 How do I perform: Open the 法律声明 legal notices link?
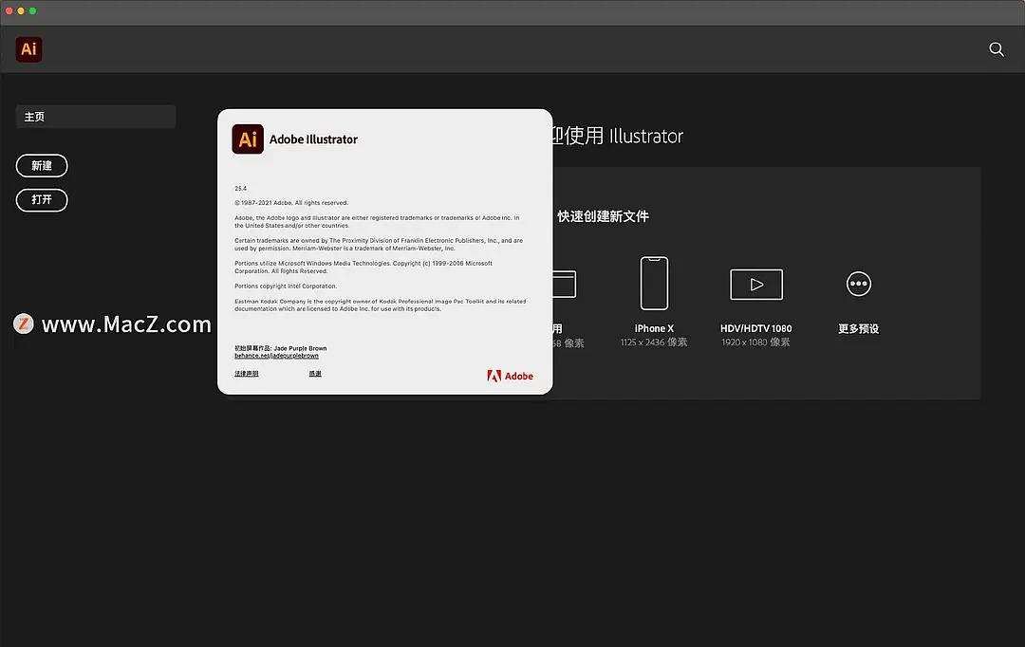tap(247, 373)
